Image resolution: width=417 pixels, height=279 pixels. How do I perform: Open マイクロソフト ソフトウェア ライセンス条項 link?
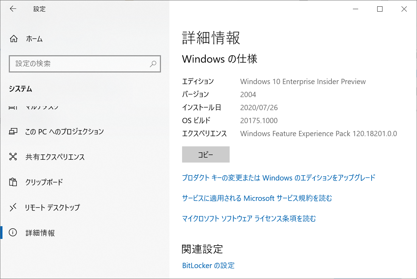click(x=249, y=218)
